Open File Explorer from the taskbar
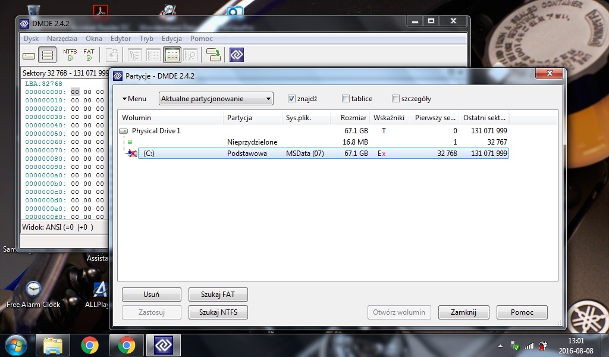This screenshot has width=609, height=357. click(x=53, y=345)
